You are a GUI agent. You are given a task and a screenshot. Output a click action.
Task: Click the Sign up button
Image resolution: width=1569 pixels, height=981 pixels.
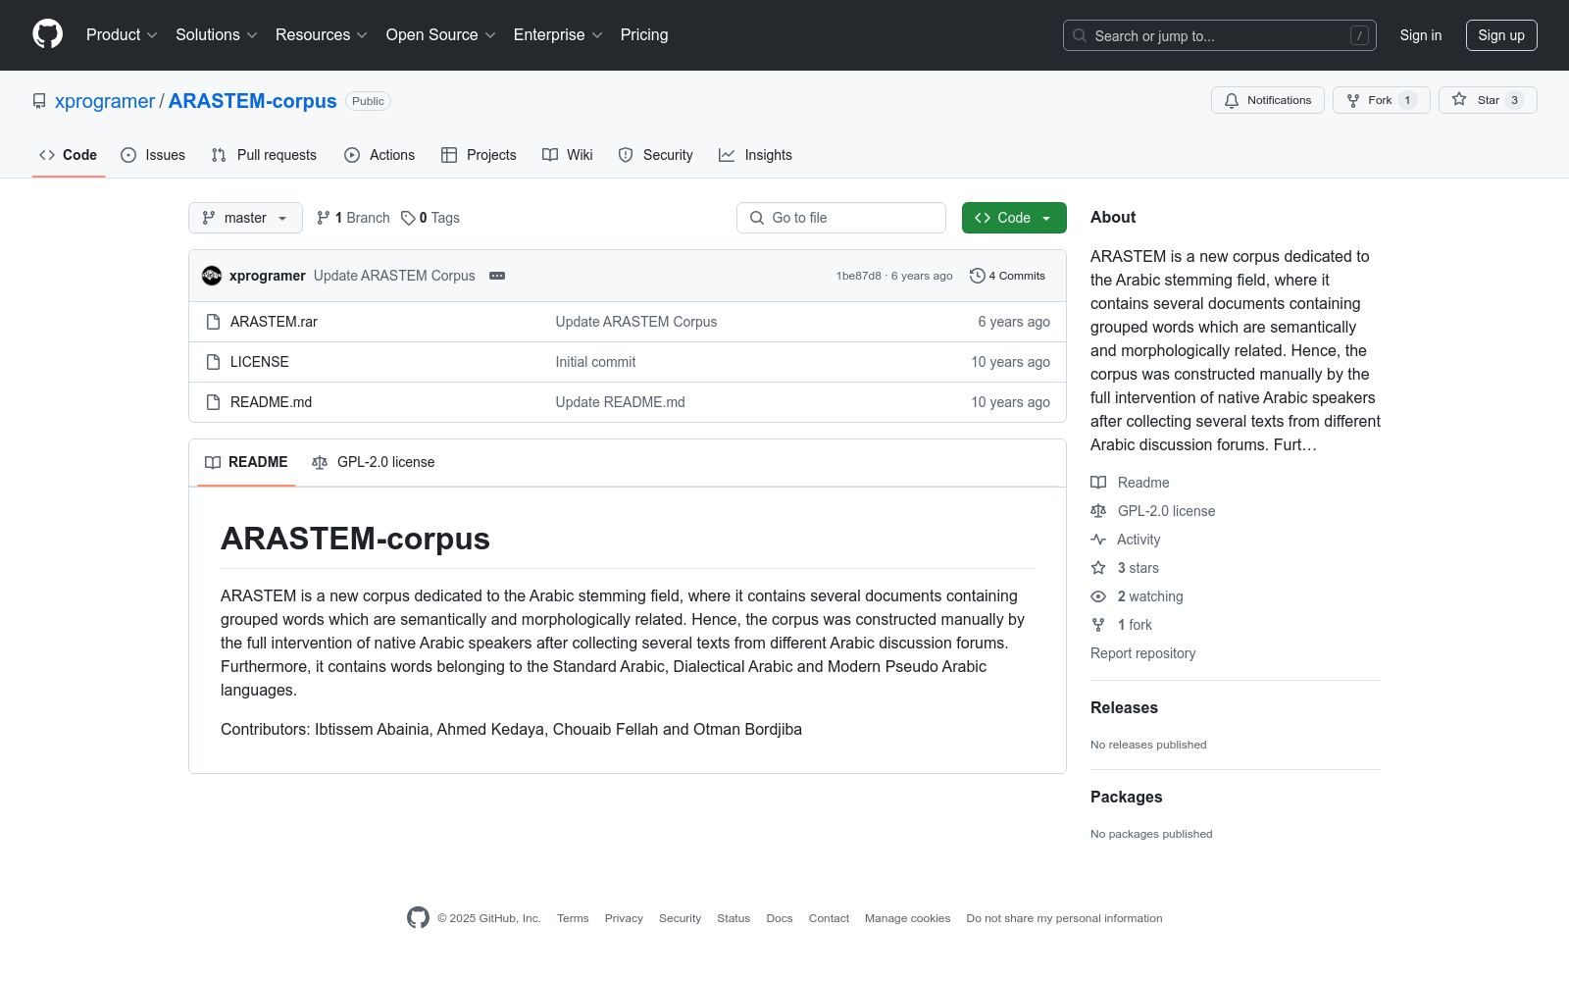point(1501,35)
